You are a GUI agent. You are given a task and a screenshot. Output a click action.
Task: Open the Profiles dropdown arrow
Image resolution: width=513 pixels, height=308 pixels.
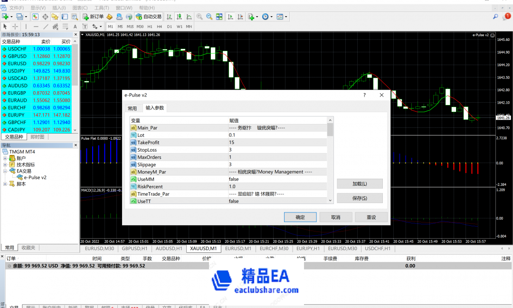point(26,17)
